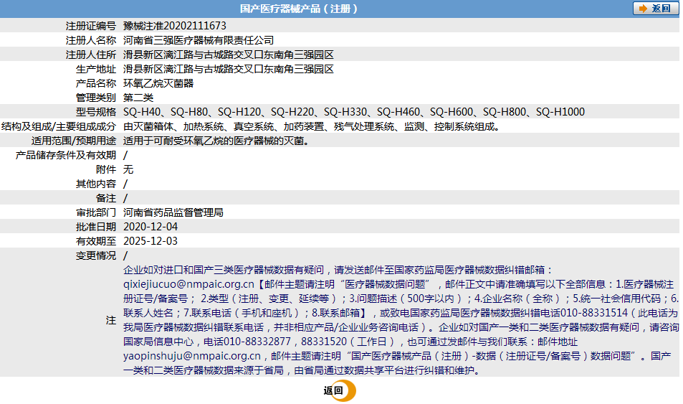Click the model list starting with SQ-H40
Screen dimensions: 683x404
point(354,112)
